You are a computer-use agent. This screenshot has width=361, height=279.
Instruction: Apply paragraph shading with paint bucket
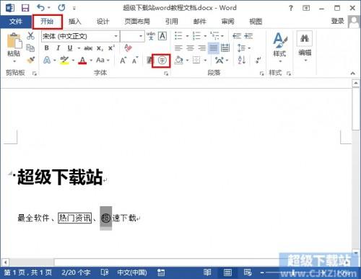pyautogui.click(x=179, y=60)
